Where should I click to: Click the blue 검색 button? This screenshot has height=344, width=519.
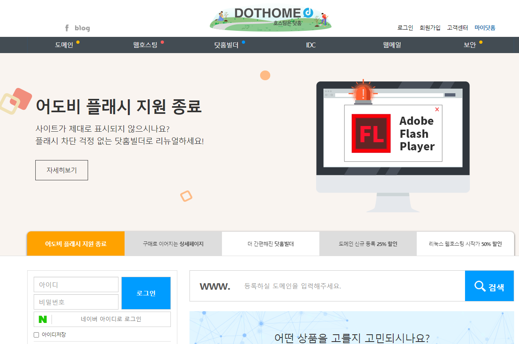(x=489, y=286)
